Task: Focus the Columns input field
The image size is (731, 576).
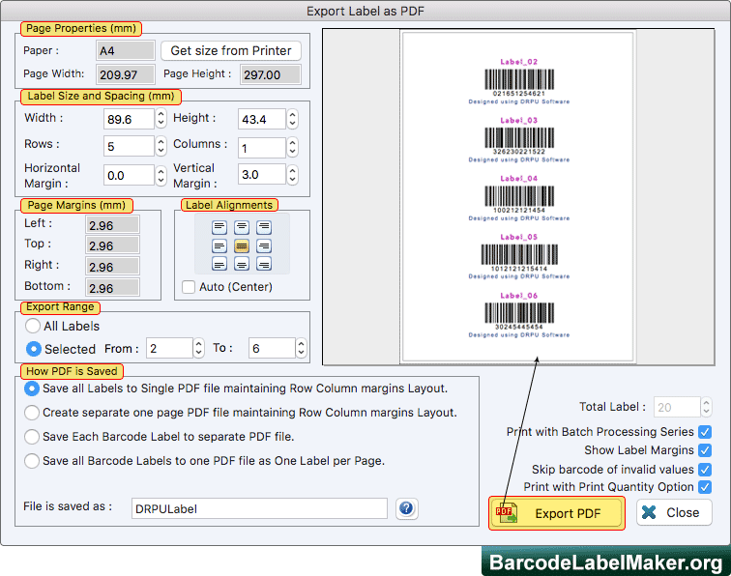Action: tap(261, 148)
